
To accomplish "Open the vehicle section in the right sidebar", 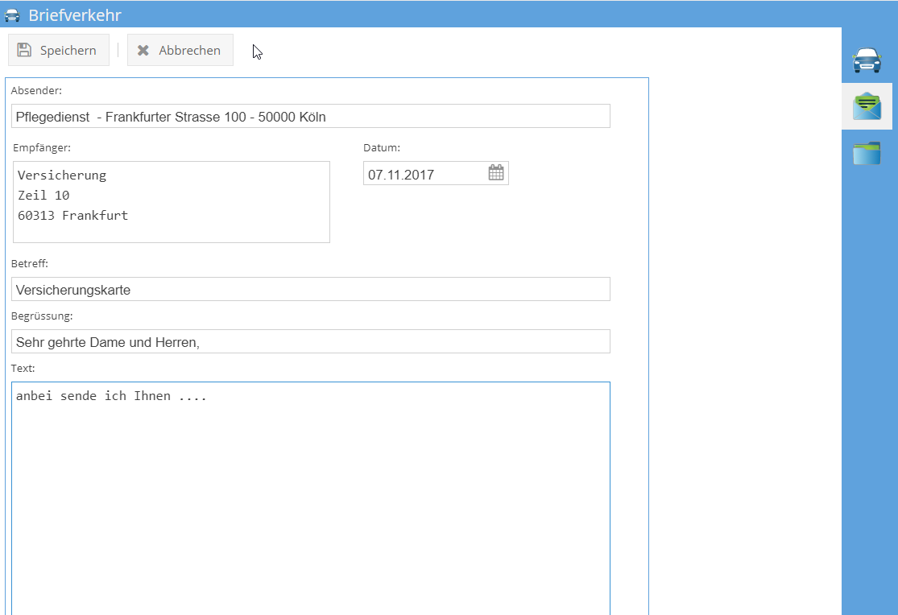I will point(867,60).
